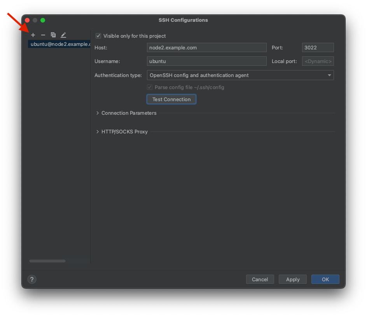Cancel the SSH Configurations dialog
The image size is (367, 317).
tap(260, 279)
